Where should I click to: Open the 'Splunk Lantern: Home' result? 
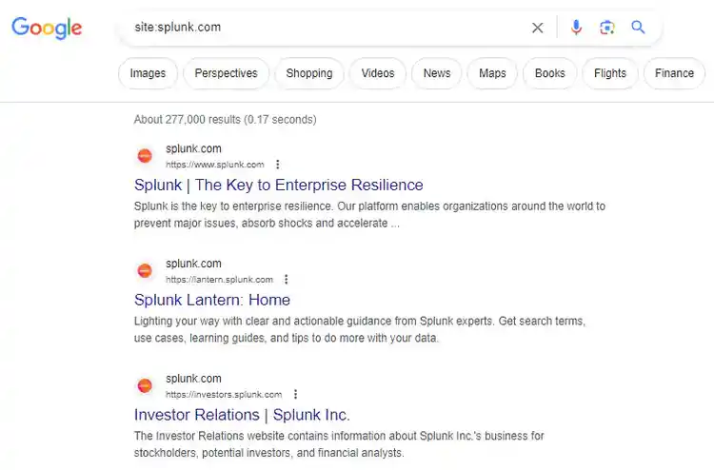(x=211, y=300)
